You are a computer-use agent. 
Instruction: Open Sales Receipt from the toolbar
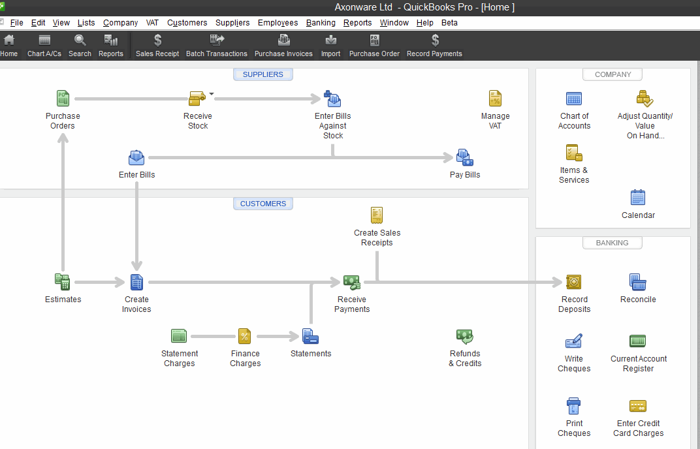point(157,46)
